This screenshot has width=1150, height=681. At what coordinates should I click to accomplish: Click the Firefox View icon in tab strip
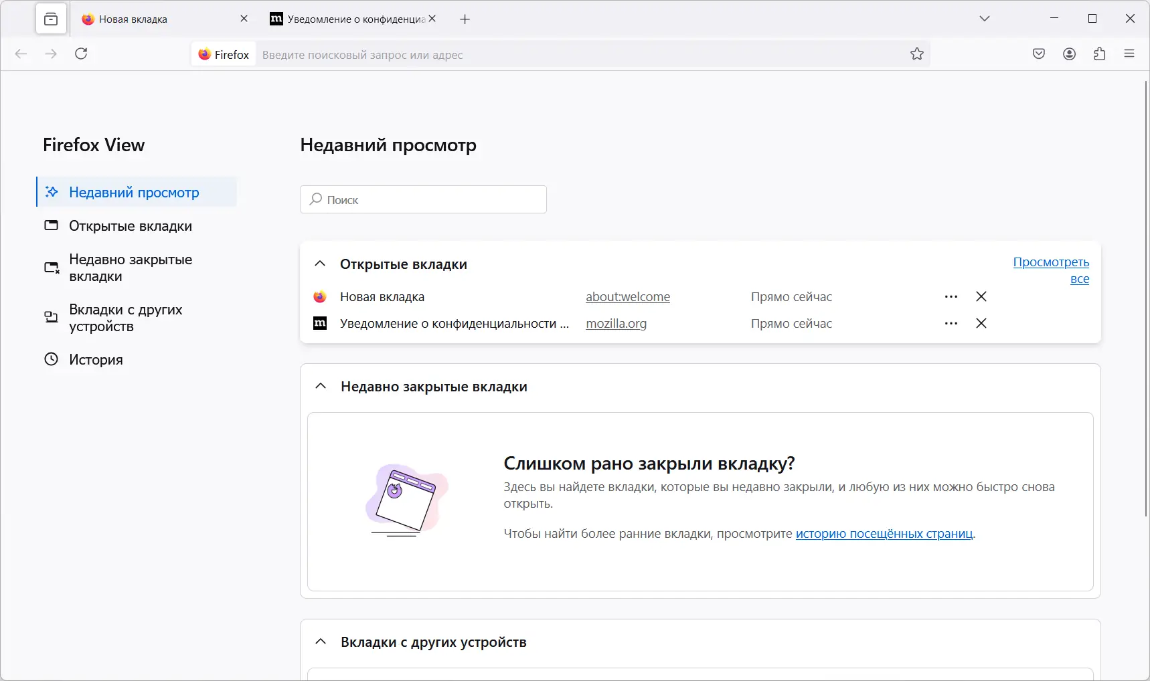pyautogui.click(x=51, y=19)
